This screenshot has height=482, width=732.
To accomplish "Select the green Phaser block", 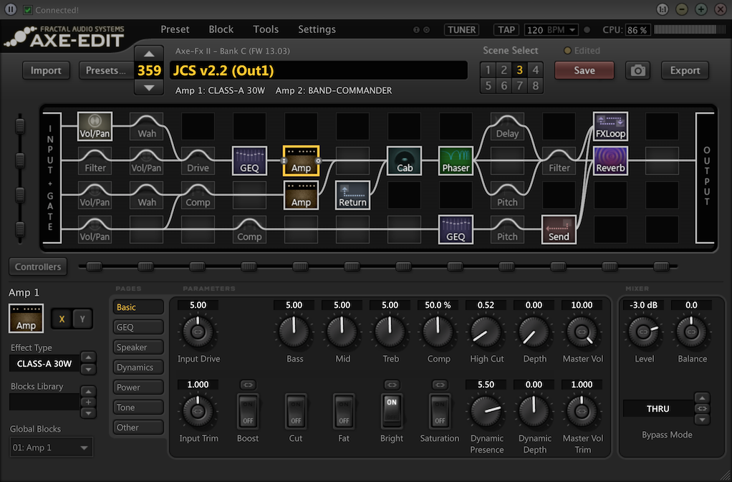I will (456, 160).
